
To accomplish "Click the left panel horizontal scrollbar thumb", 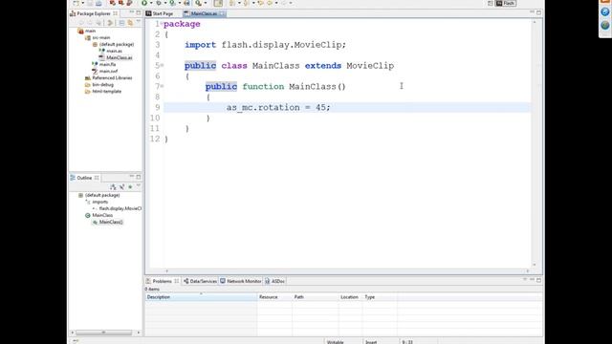I will (104, 333).
